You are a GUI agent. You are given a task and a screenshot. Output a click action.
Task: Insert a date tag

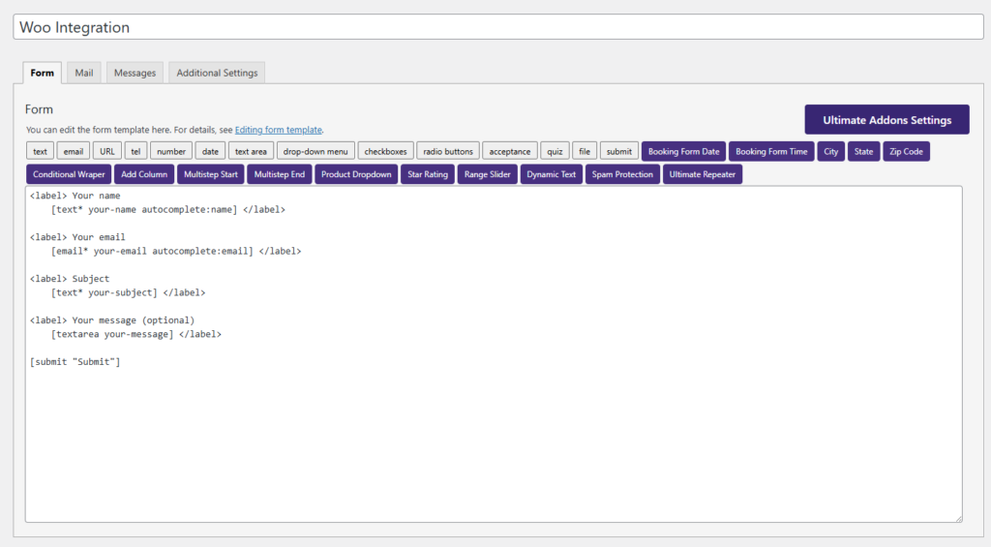click(x=210, y=151)
